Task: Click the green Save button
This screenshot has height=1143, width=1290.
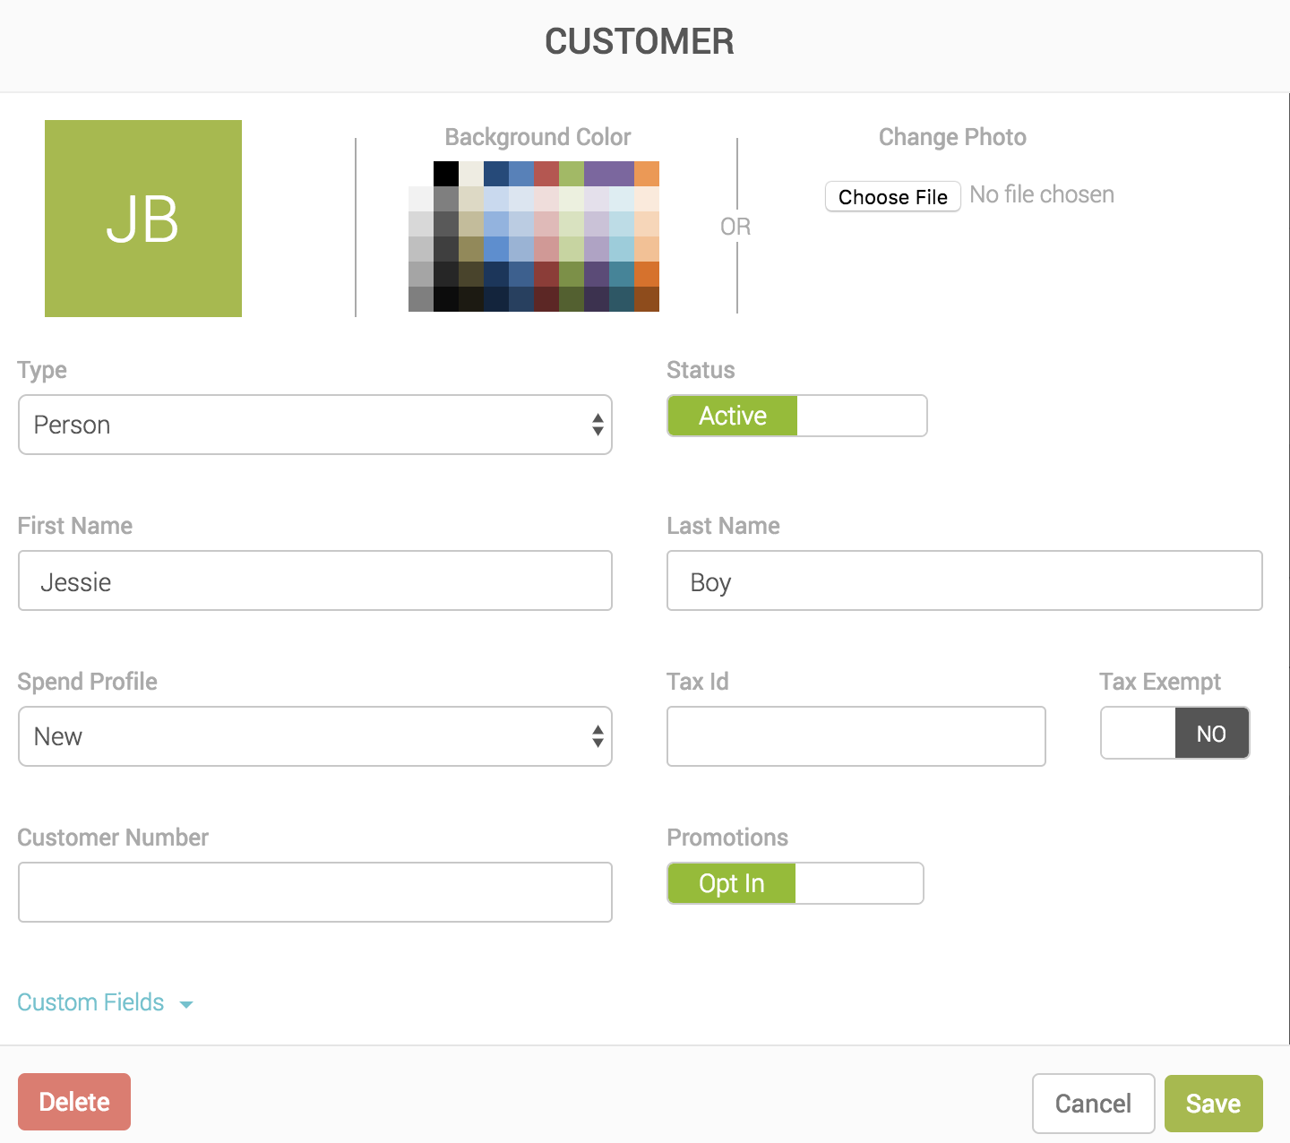Action: pyautogui.click(x=1213, y=1104)
